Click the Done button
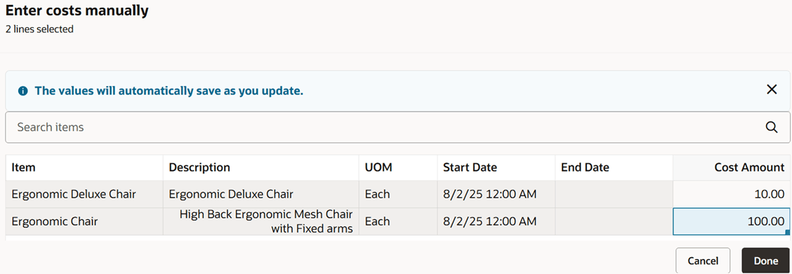This screenshot has height=274, width=792. tap(766, 261)
